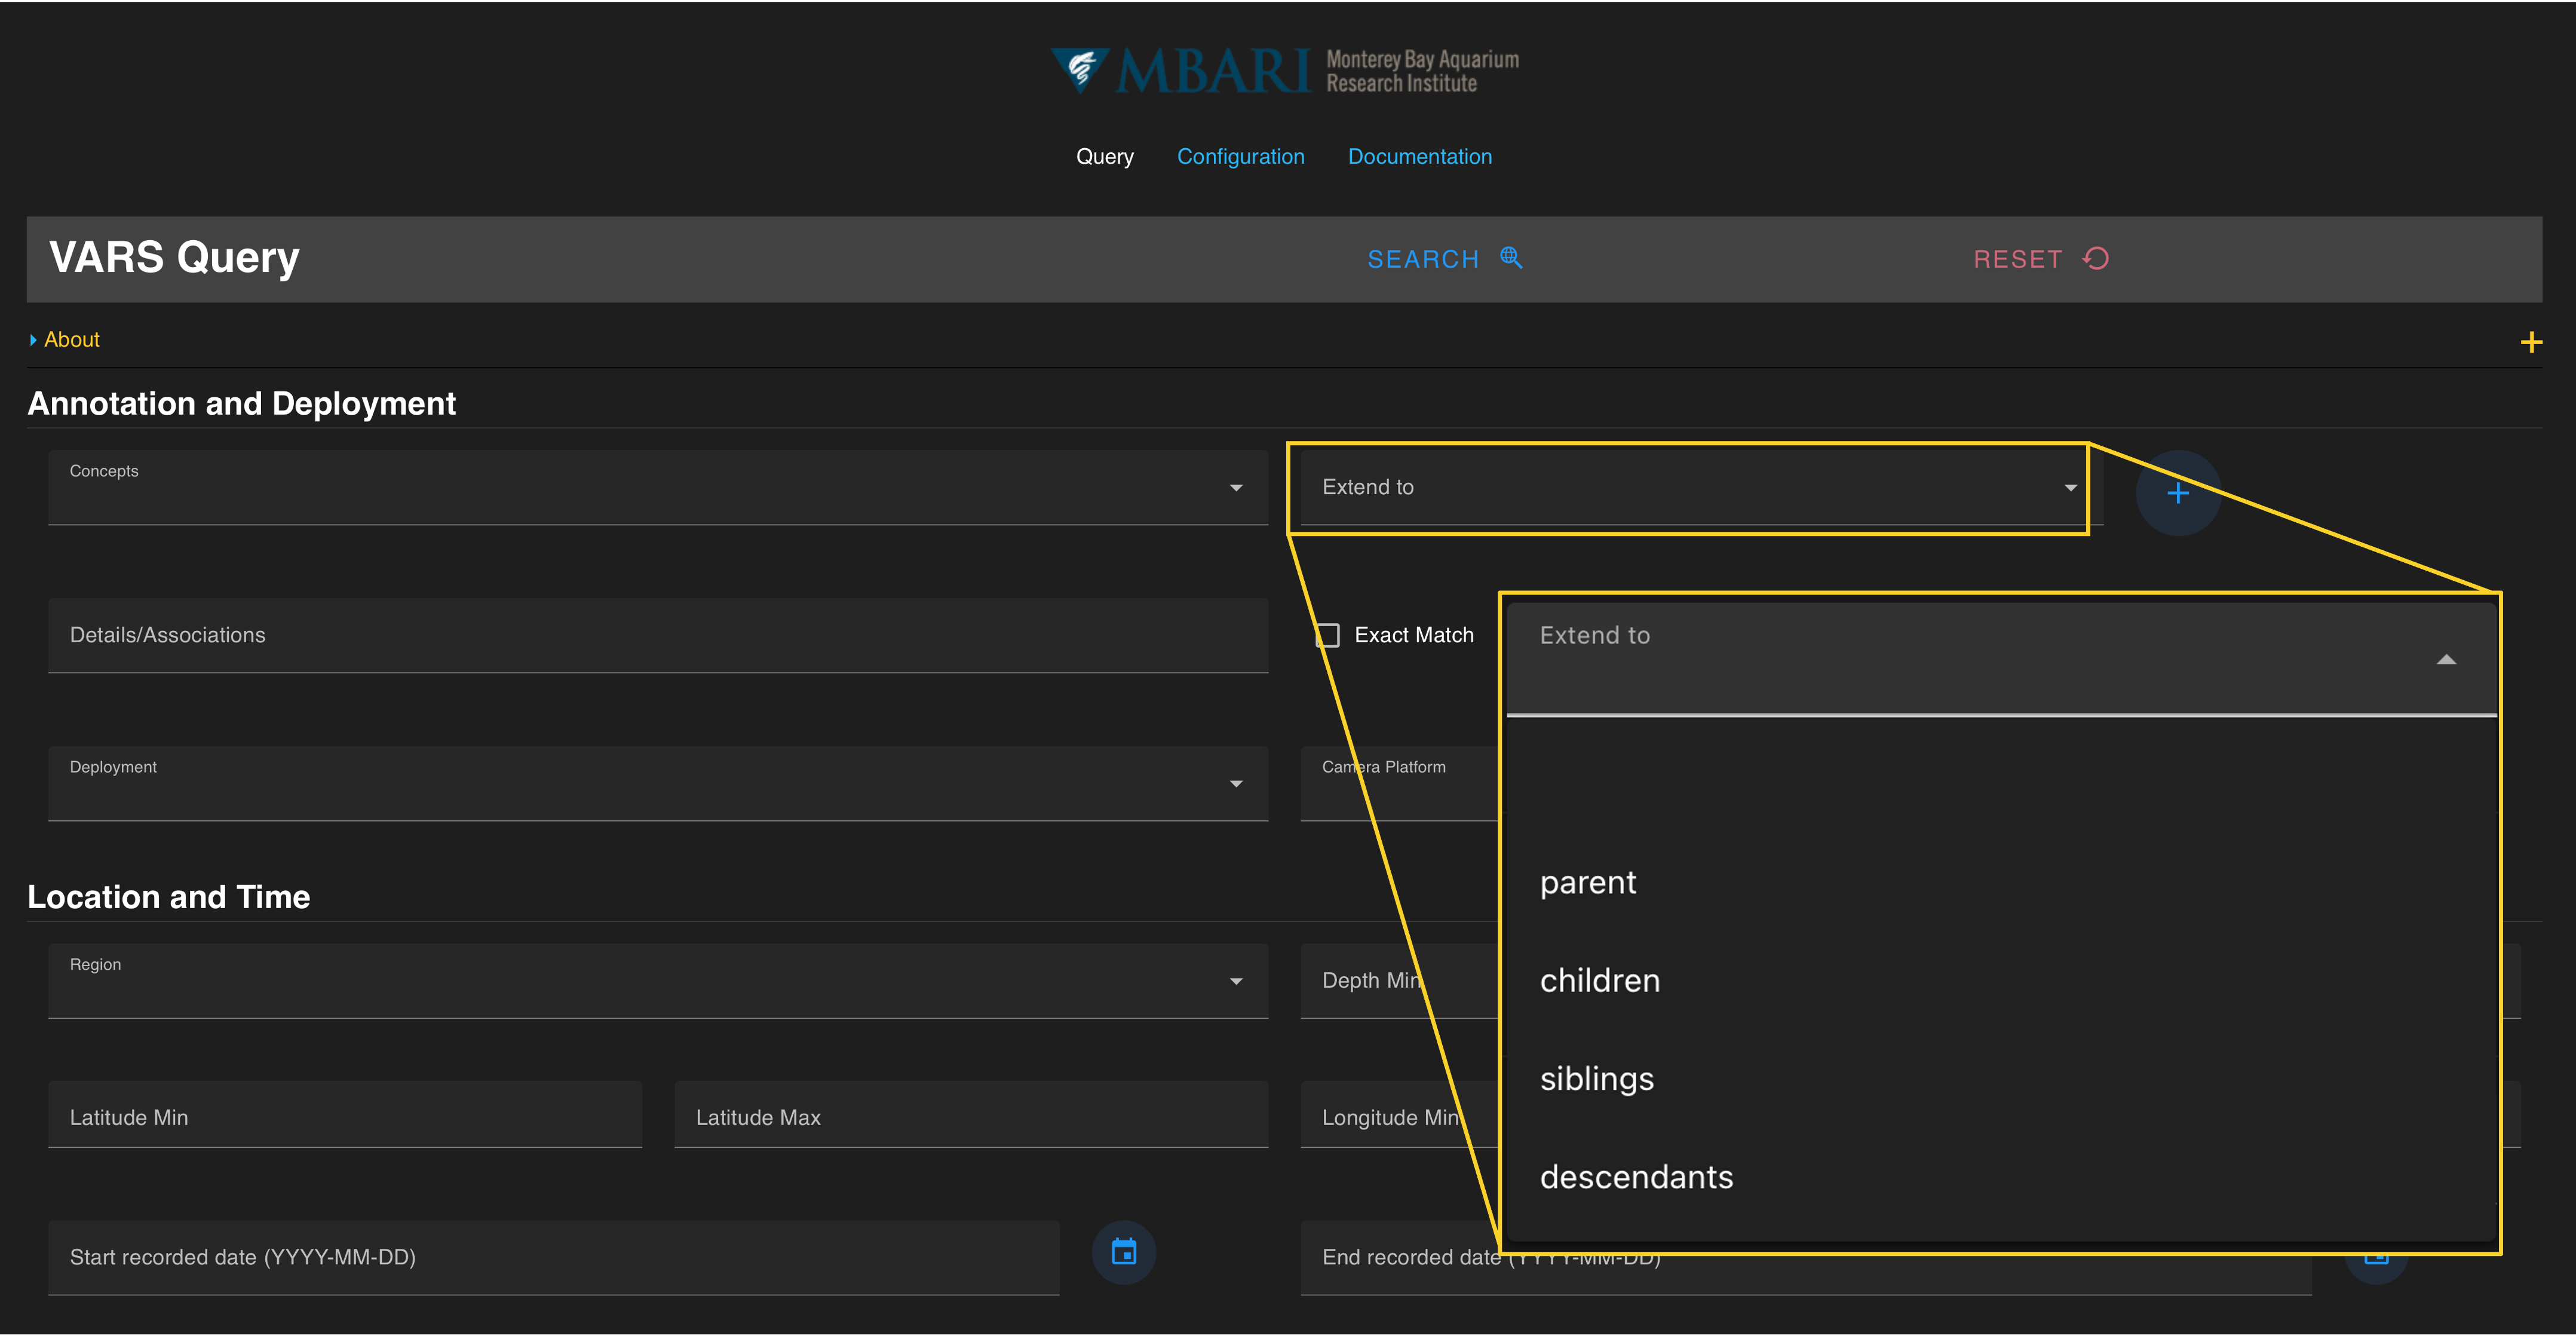Image resolution: width=2576 pixels, height=1336 pixels.
Task: Click the Latitude Min field
Action: (x=344, y=1116)
